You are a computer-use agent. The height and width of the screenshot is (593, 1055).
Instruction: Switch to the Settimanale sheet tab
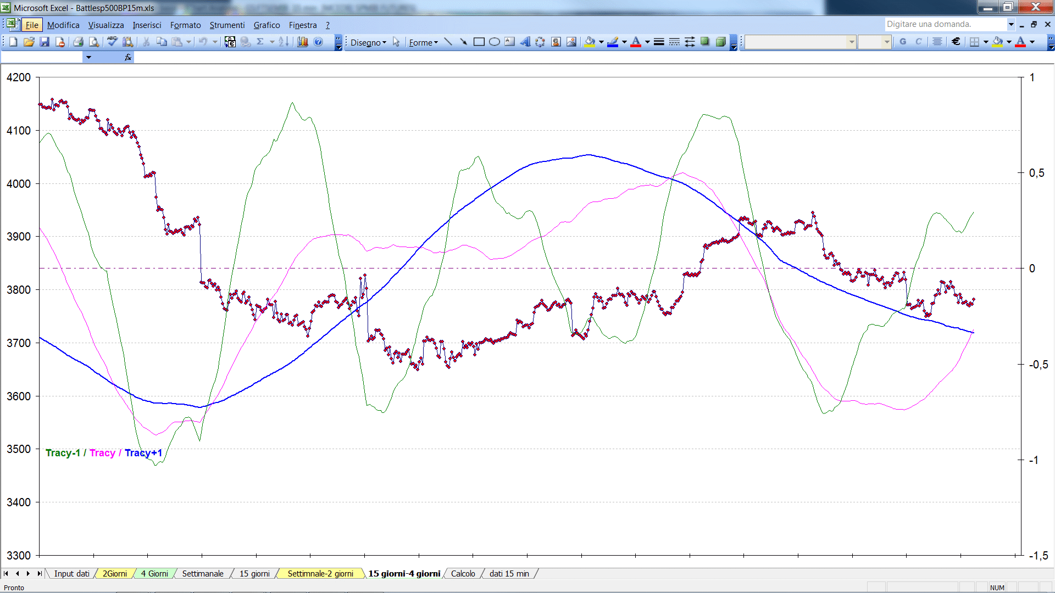[203, 573]
